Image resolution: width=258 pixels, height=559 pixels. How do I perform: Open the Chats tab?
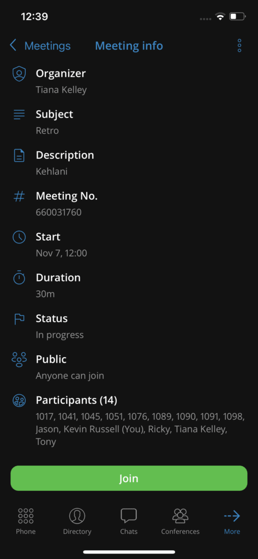[x=129, y=521]
